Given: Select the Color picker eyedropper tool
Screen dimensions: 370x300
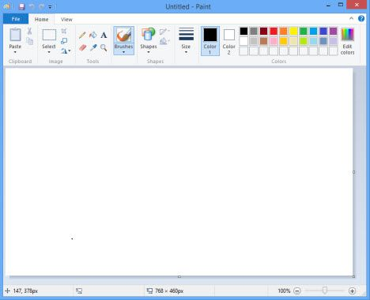Looking at the screenshot, I should coord(93,47).
